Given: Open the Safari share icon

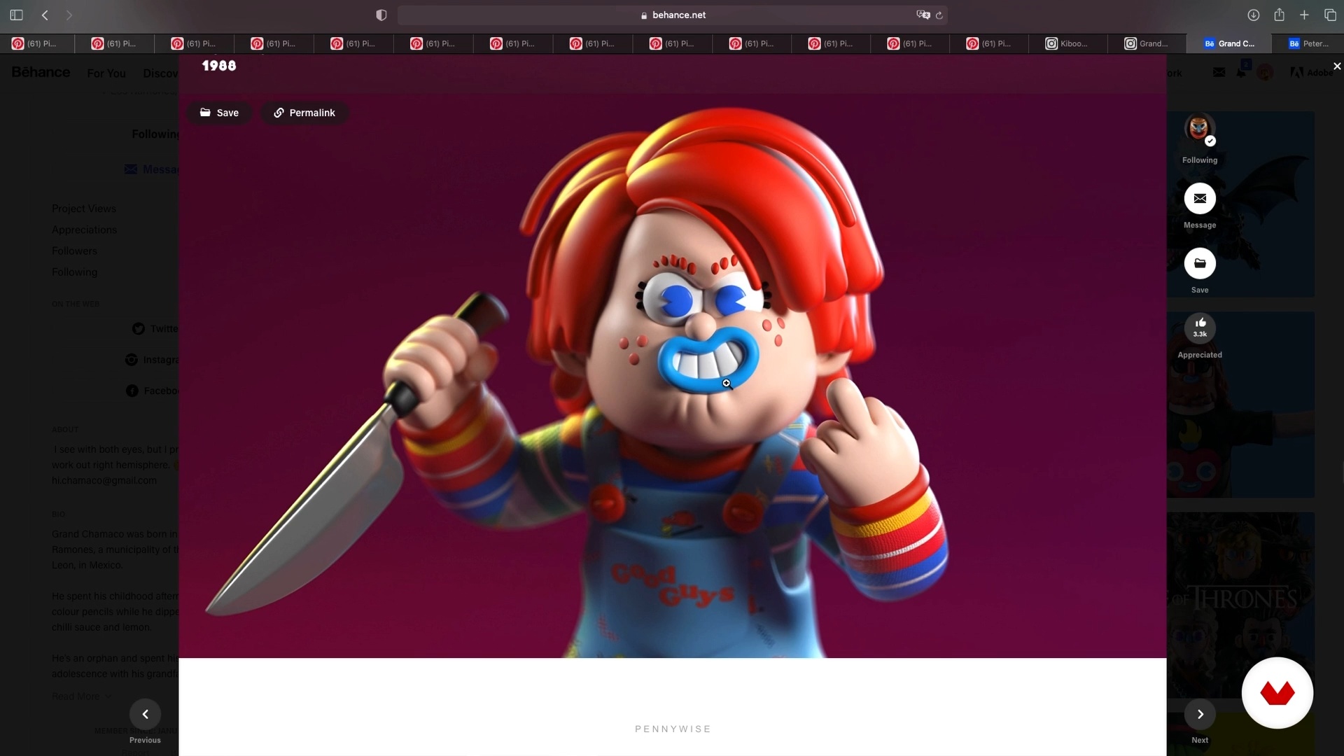Looking at the screenshot, I should pos(1279,15).
